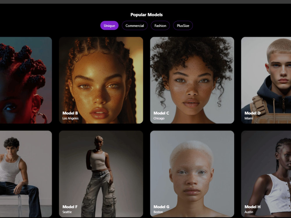Image resolution: width=291 pixels, height=218 pixels.
Task: Click the 'Model G' name label
Action: click(161, 207)
